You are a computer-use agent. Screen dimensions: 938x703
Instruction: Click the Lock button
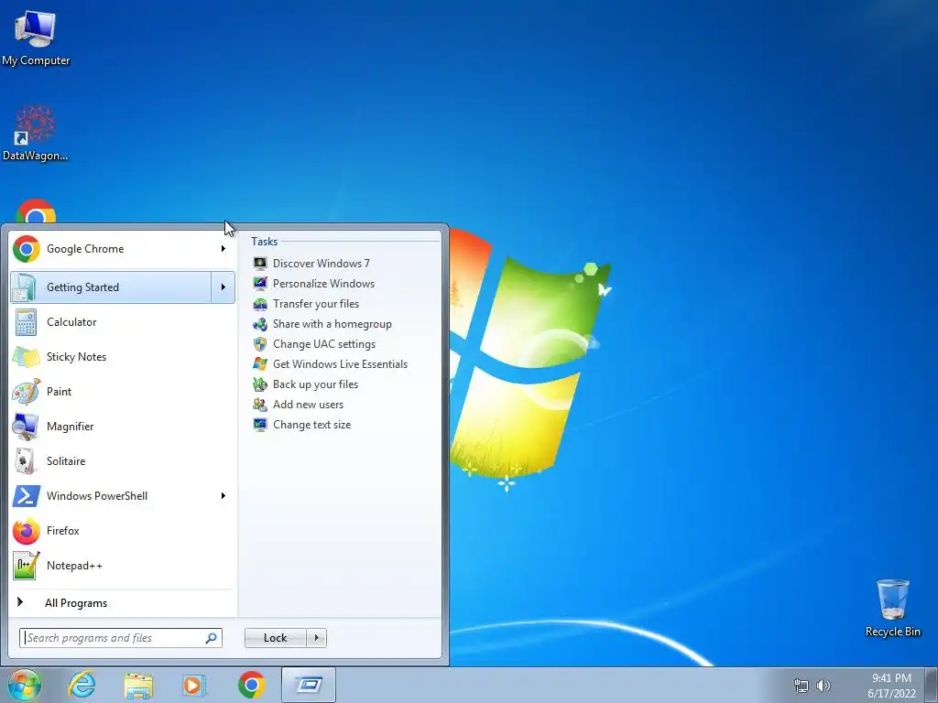[x=276, y=638]
